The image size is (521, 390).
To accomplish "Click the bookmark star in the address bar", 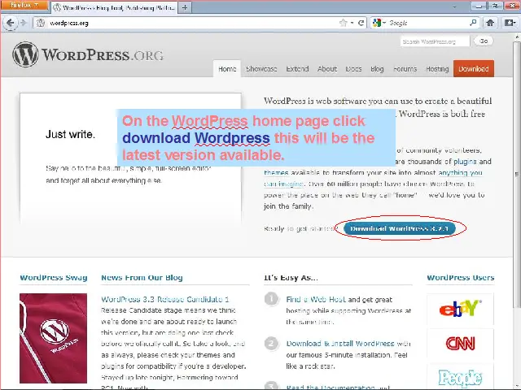I will pos(343,23).
